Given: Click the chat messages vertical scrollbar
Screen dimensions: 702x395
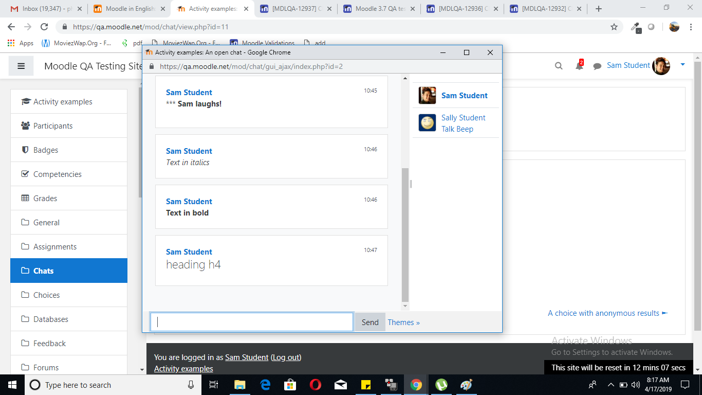Looking at the screenshot, I should [x=405, y=235].
